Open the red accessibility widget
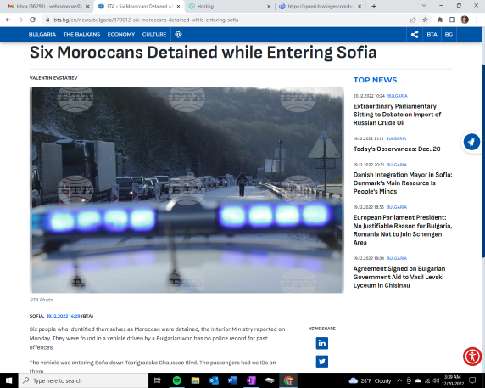Screen dimensions: 485x388 [x=472, y=357]
